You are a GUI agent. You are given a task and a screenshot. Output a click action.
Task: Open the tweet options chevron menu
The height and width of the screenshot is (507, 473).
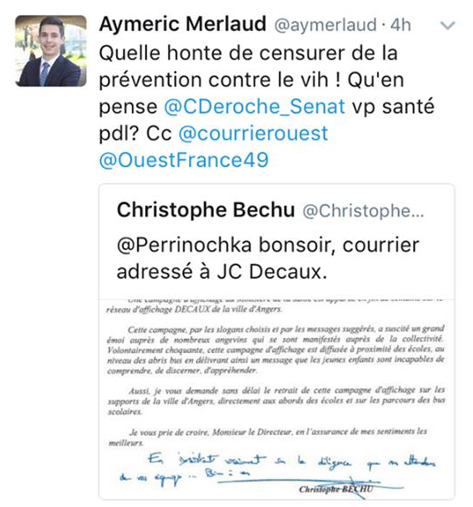448,26
